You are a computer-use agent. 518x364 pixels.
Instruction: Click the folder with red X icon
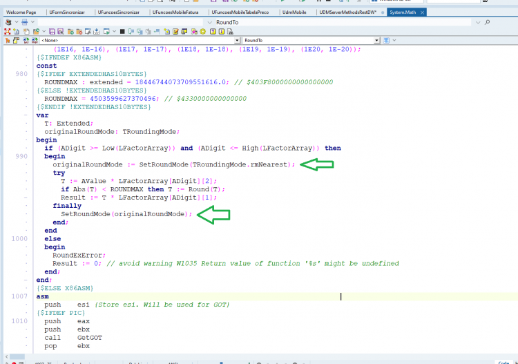pyautogui.click(x=79, y=32)
